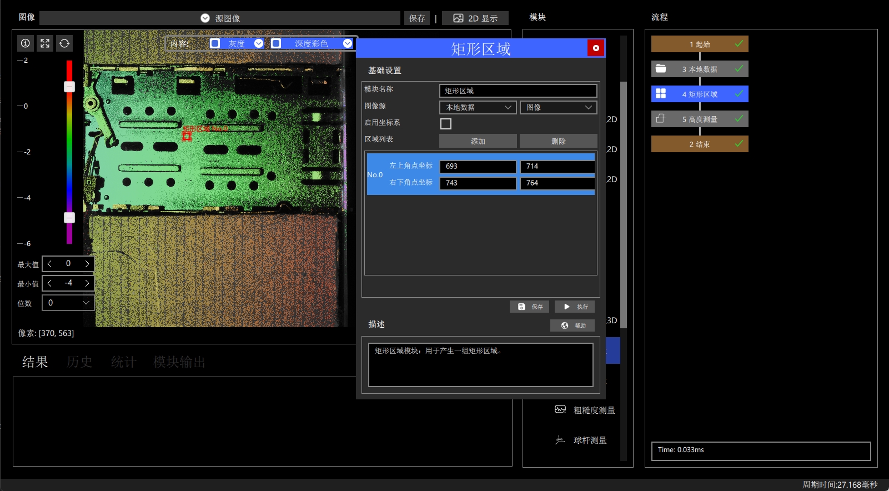Click 删除 to delete a region
This screenshot has width=889, height=491.
click(559, 141)
